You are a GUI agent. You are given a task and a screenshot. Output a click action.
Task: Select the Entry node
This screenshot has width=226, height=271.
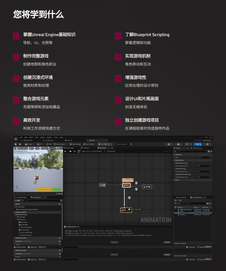pos(103,185)
